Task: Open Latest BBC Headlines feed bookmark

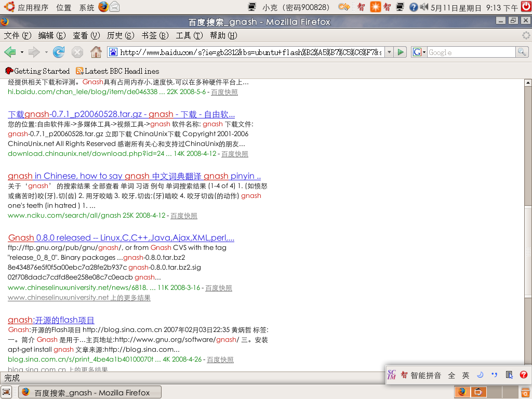Action: point(117,71)
